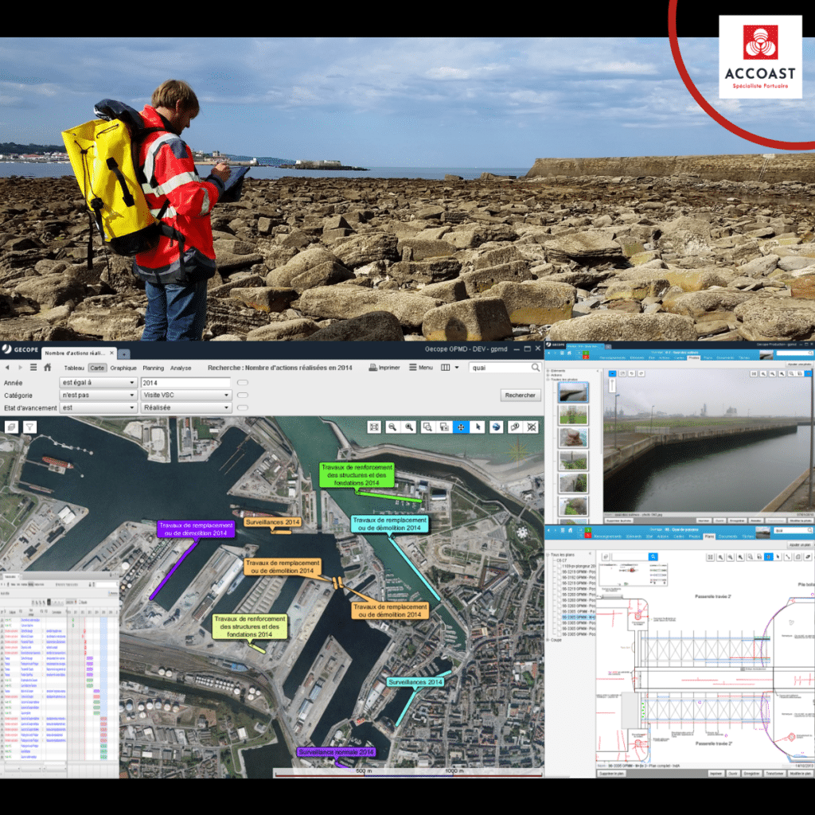Switch to the Planning view tab
Viewport: 815px width, 815px height.
[153, 368]
